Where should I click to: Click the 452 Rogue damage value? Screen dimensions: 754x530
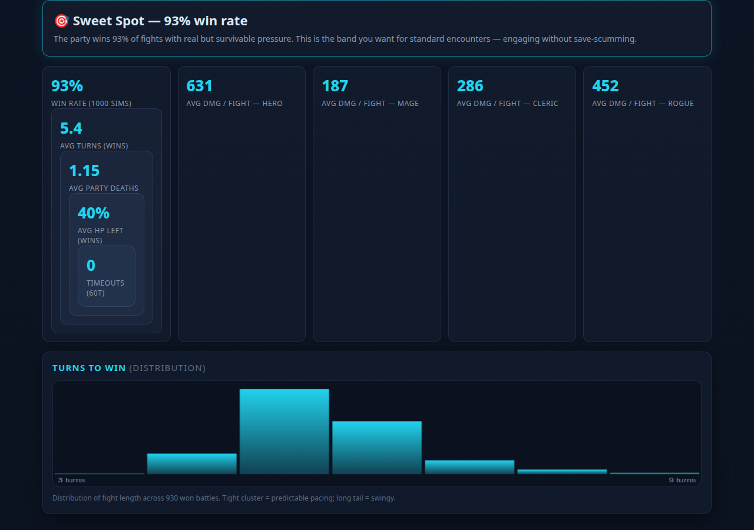pyautogui.click(x=605, y=86)
